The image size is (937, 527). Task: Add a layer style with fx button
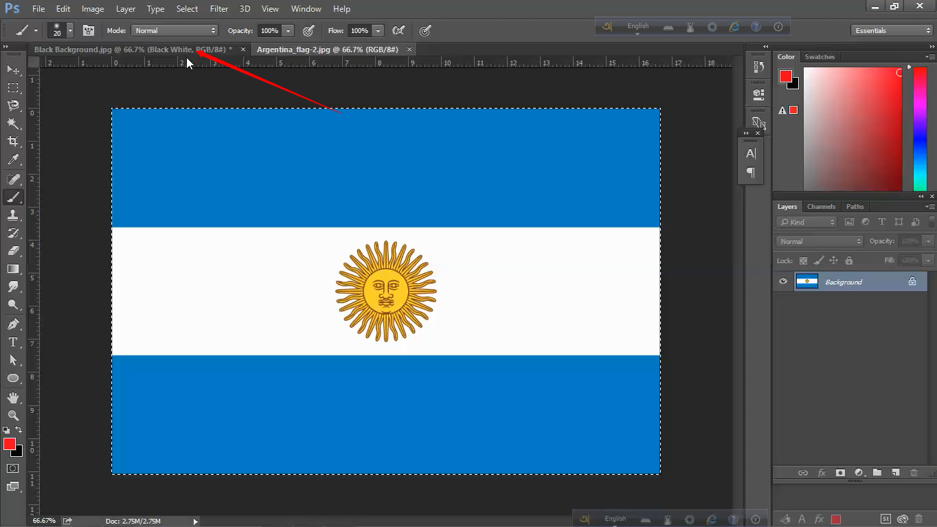(822, 473)
